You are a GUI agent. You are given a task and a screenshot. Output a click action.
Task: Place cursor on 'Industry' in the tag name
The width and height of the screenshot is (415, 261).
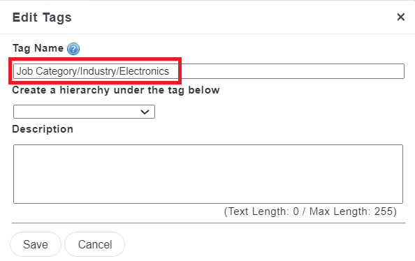click(99, 71)
